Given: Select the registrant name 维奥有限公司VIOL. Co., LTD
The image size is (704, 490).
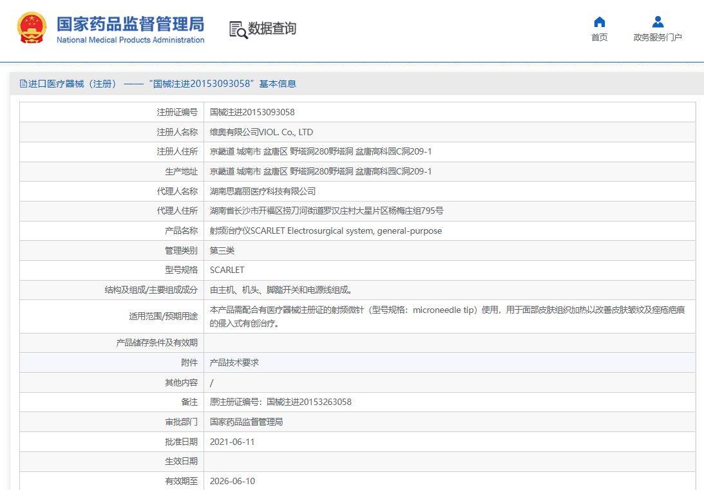Looking at the screenshot, I should click(x=261, y=132).
